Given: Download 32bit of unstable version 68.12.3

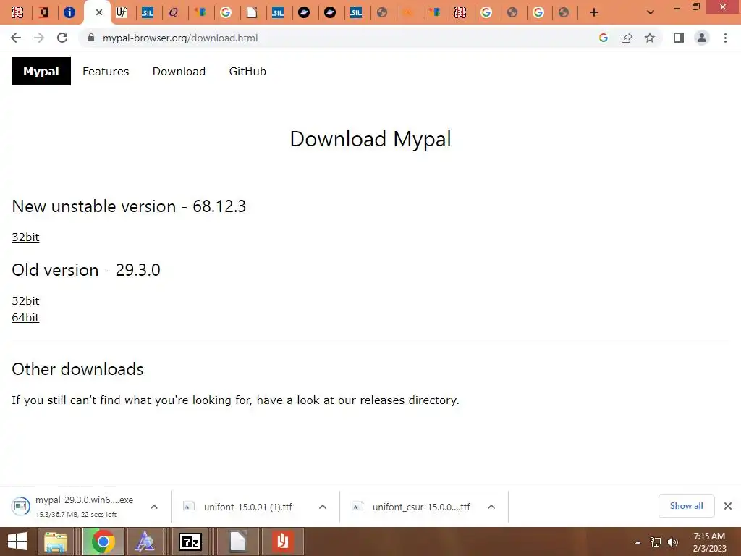Looking at the screenshot, I should pos(25,237).
